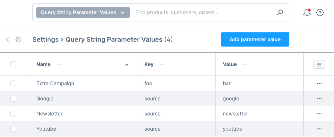Viewport: 334px width, 137px height.
Task: Go back using the left arrow
Action: 8,40
